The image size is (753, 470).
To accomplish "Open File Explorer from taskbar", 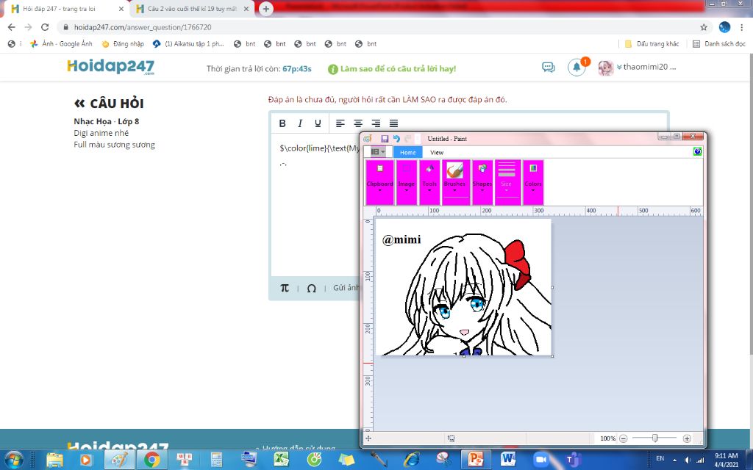I will (x=54, y=460).
